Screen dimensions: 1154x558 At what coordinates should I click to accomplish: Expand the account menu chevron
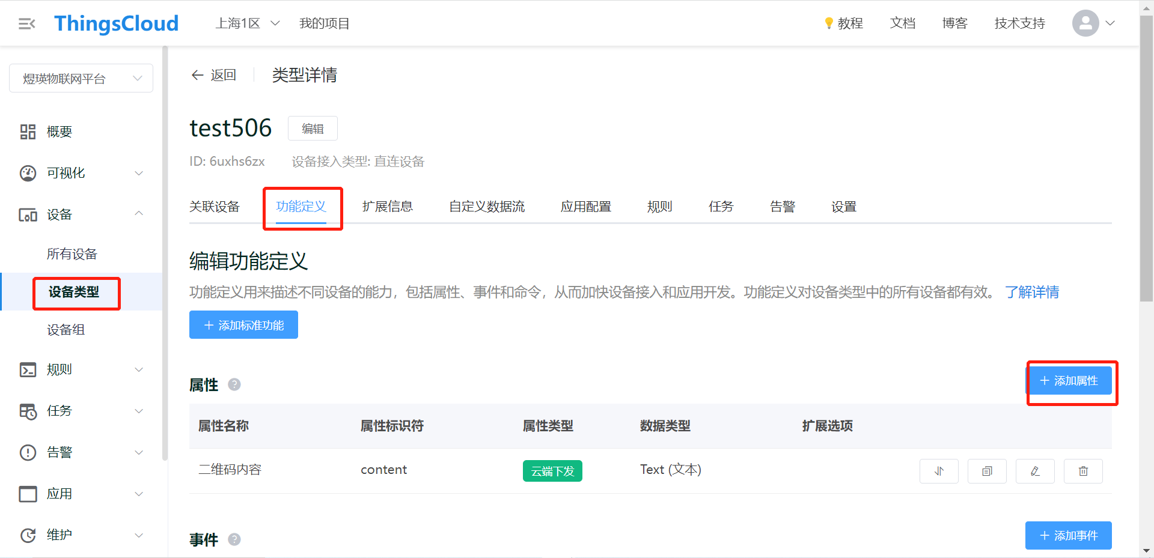1110,23
